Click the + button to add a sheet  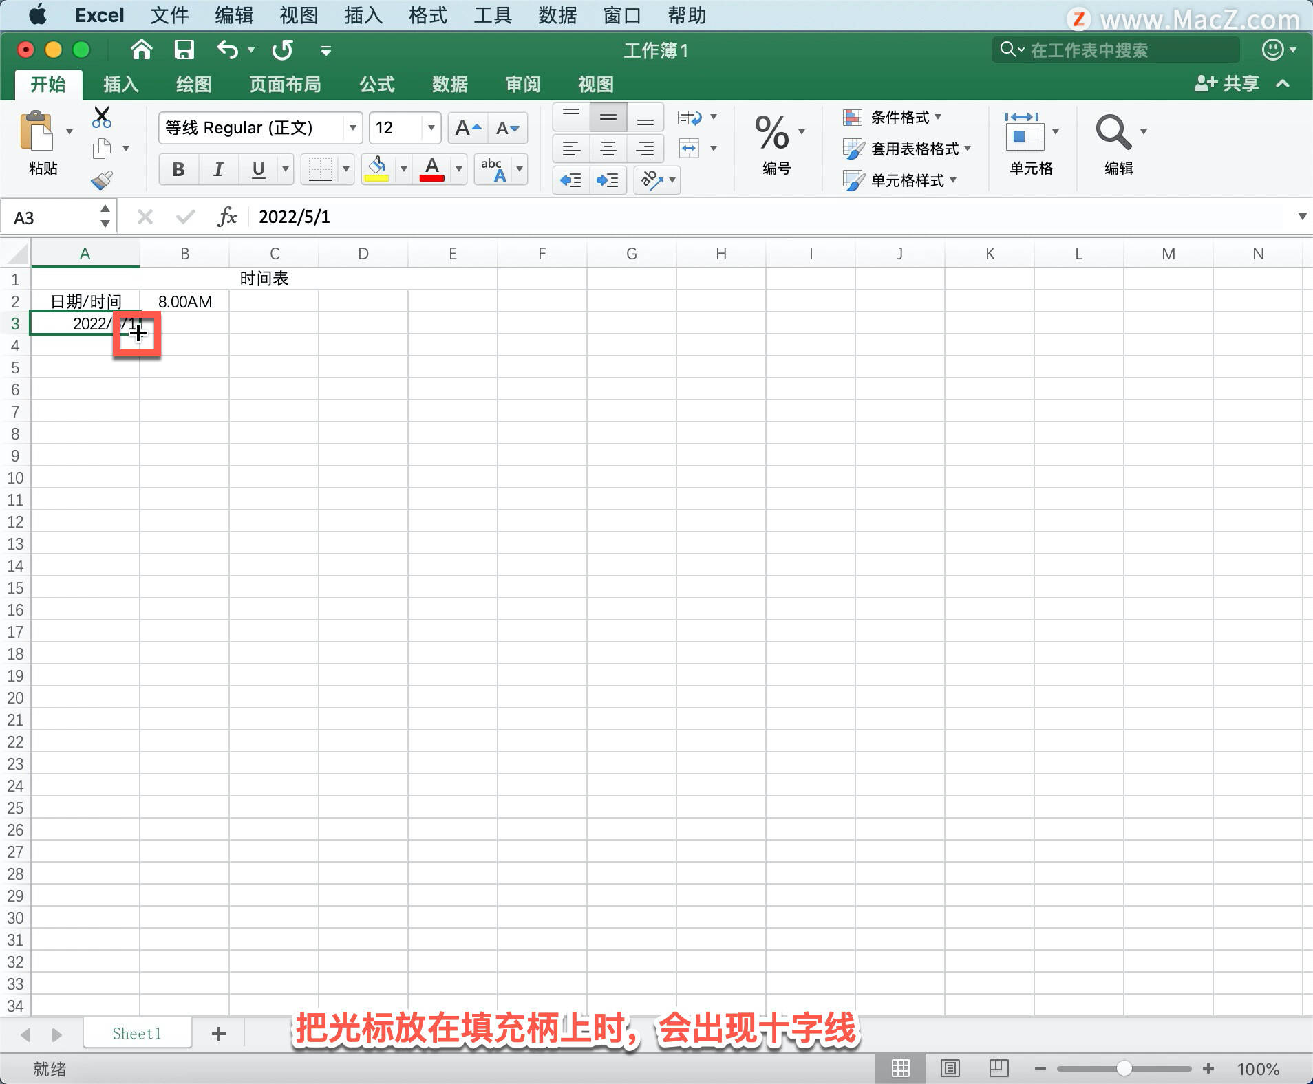tap(217, 1033)
